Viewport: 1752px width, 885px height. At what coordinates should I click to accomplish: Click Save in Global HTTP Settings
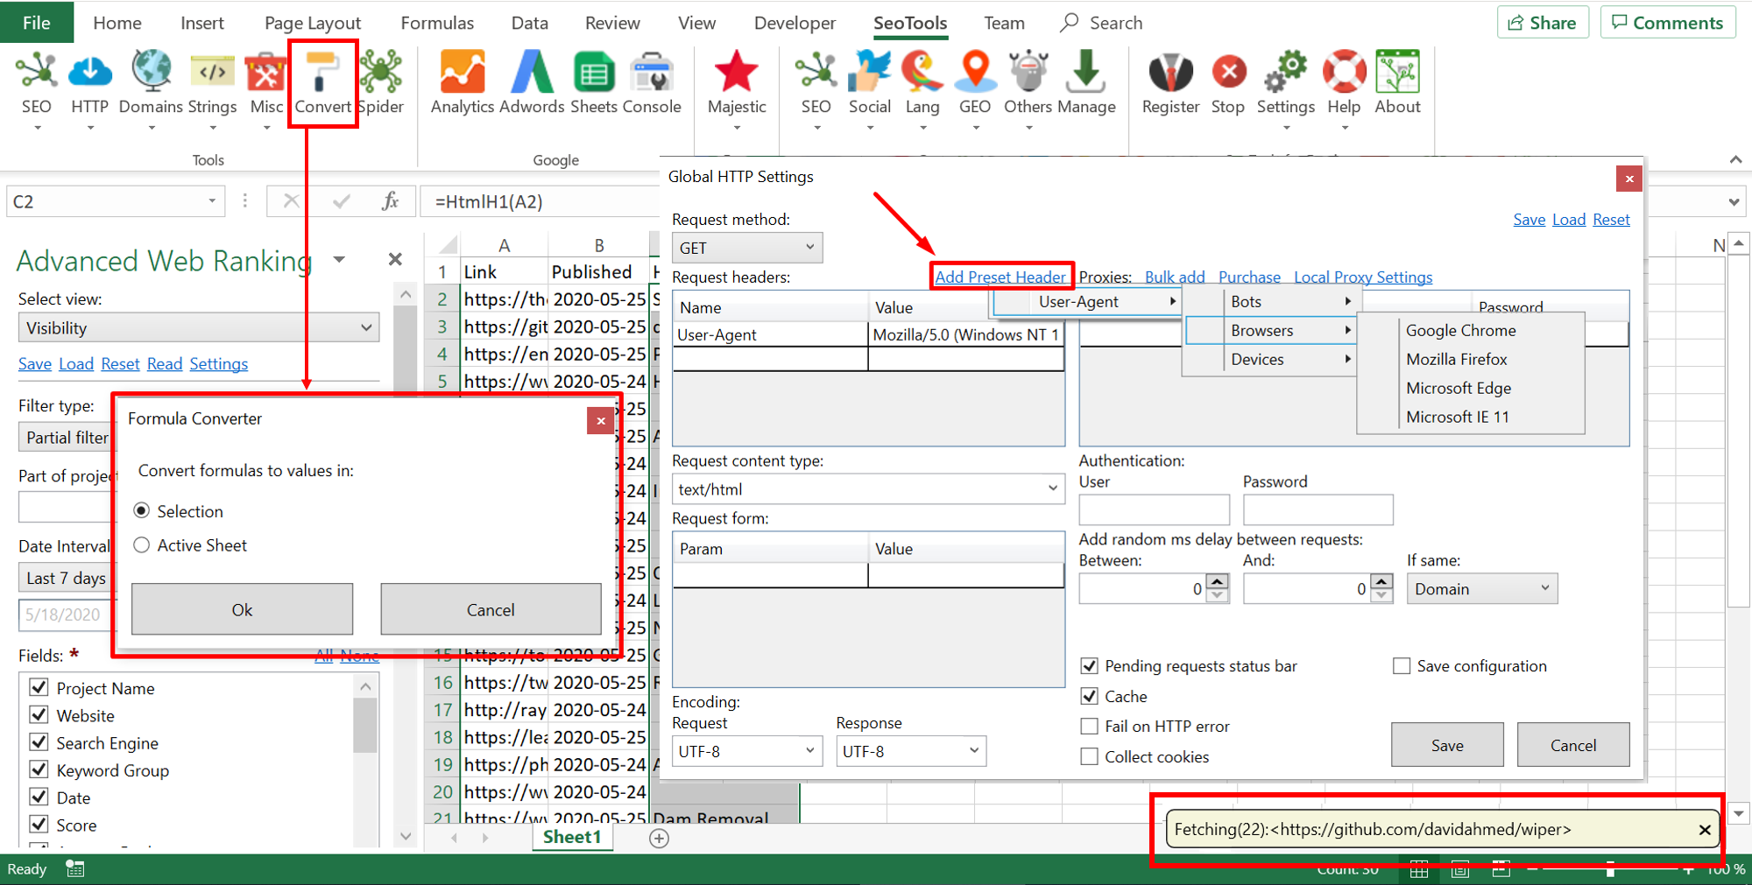coord(1447,745)
